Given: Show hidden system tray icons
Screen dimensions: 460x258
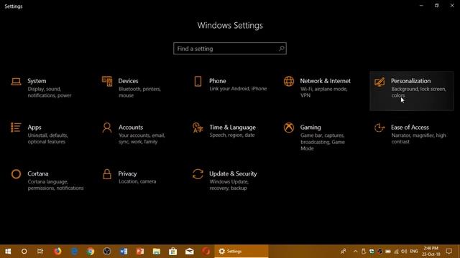Looking at the screenshot, I should pos(355,252).
